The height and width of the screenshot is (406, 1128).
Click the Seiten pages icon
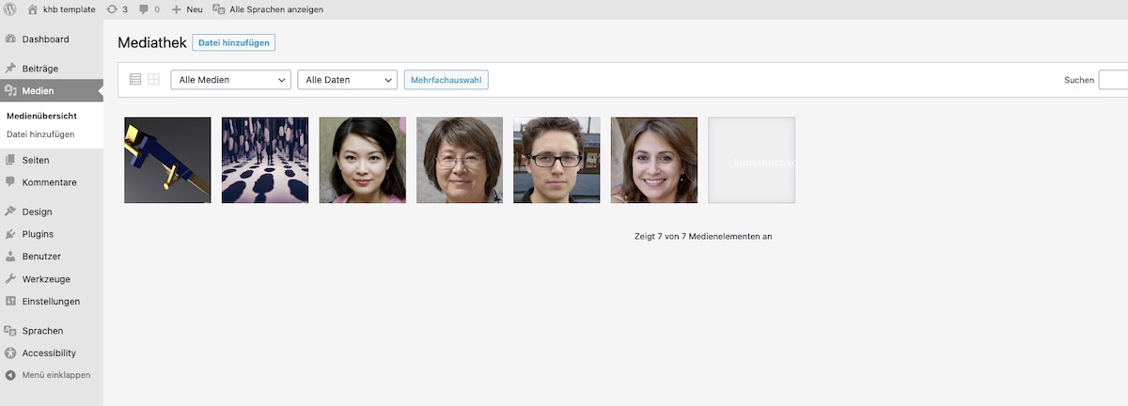[x=10, y=160]
